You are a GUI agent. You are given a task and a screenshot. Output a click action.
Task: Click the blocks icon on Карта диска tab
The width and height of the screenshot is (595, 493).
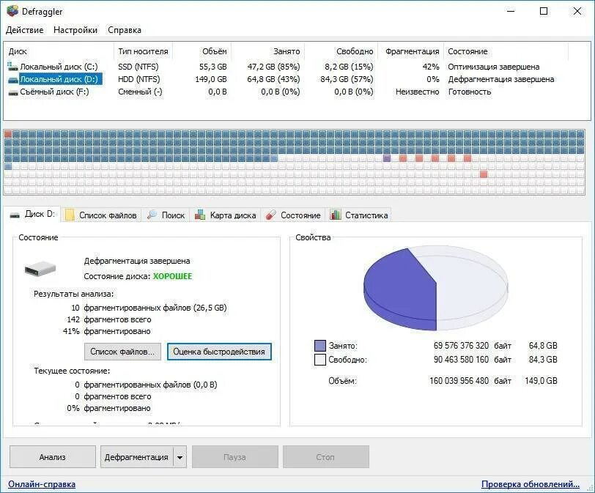click(200, 215)
